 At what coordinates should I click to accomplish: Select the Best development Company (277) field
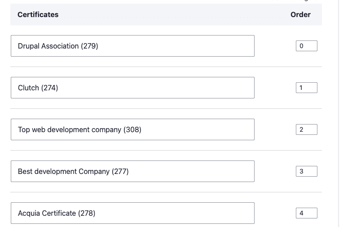coord(132,171)
